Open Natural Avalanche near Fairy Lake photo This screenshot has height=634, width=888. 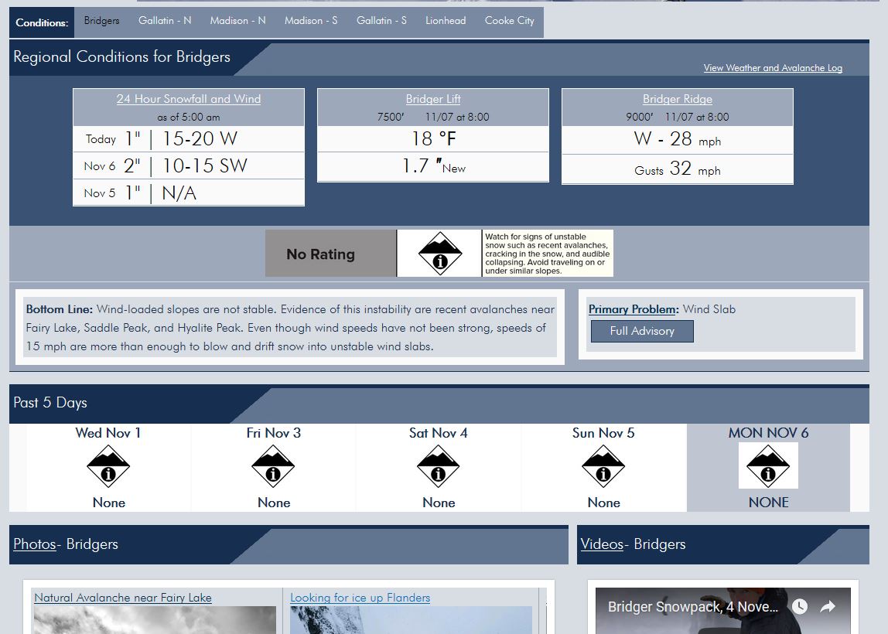point(123,598)
